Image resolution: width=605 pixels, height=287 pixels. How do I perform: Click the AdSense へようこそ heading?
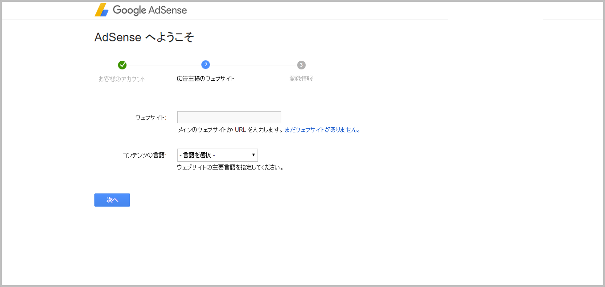(144, 37)
